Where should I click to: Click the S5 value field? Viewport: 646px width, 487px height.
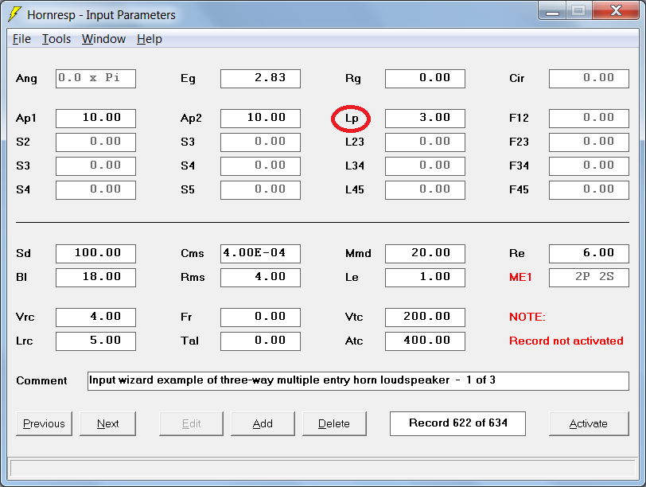[260, 190]
